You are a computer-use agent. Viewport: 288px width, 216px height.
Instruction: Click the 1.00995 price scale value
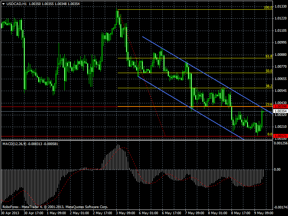click(x=281, y=42)
